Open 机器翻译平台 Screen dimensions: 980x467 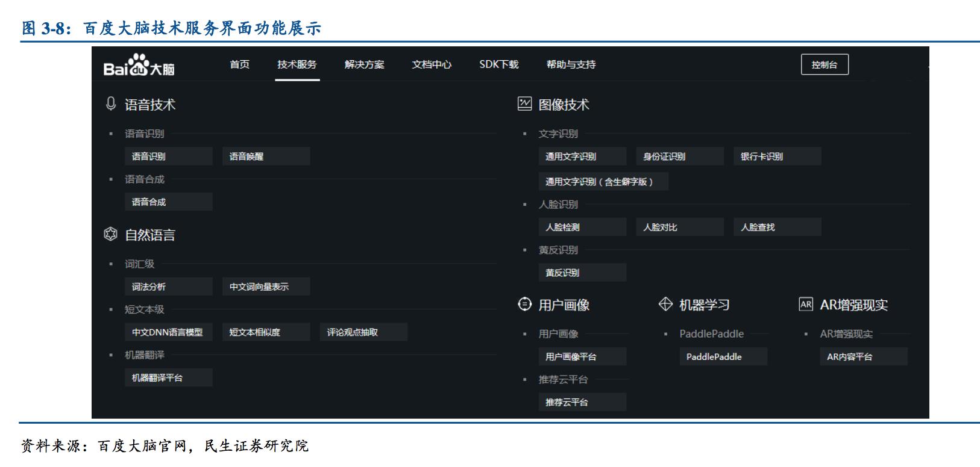coord(169,378)
